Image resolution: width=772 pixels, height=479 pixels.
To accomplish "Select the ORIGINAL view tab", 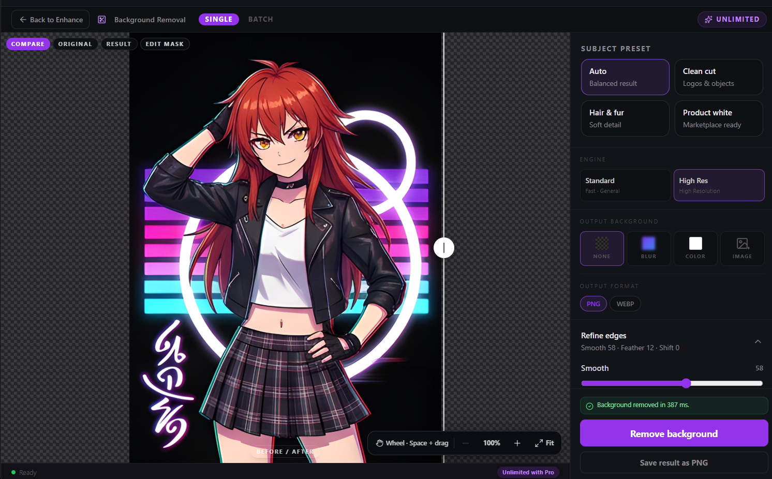I will point(75,44).
